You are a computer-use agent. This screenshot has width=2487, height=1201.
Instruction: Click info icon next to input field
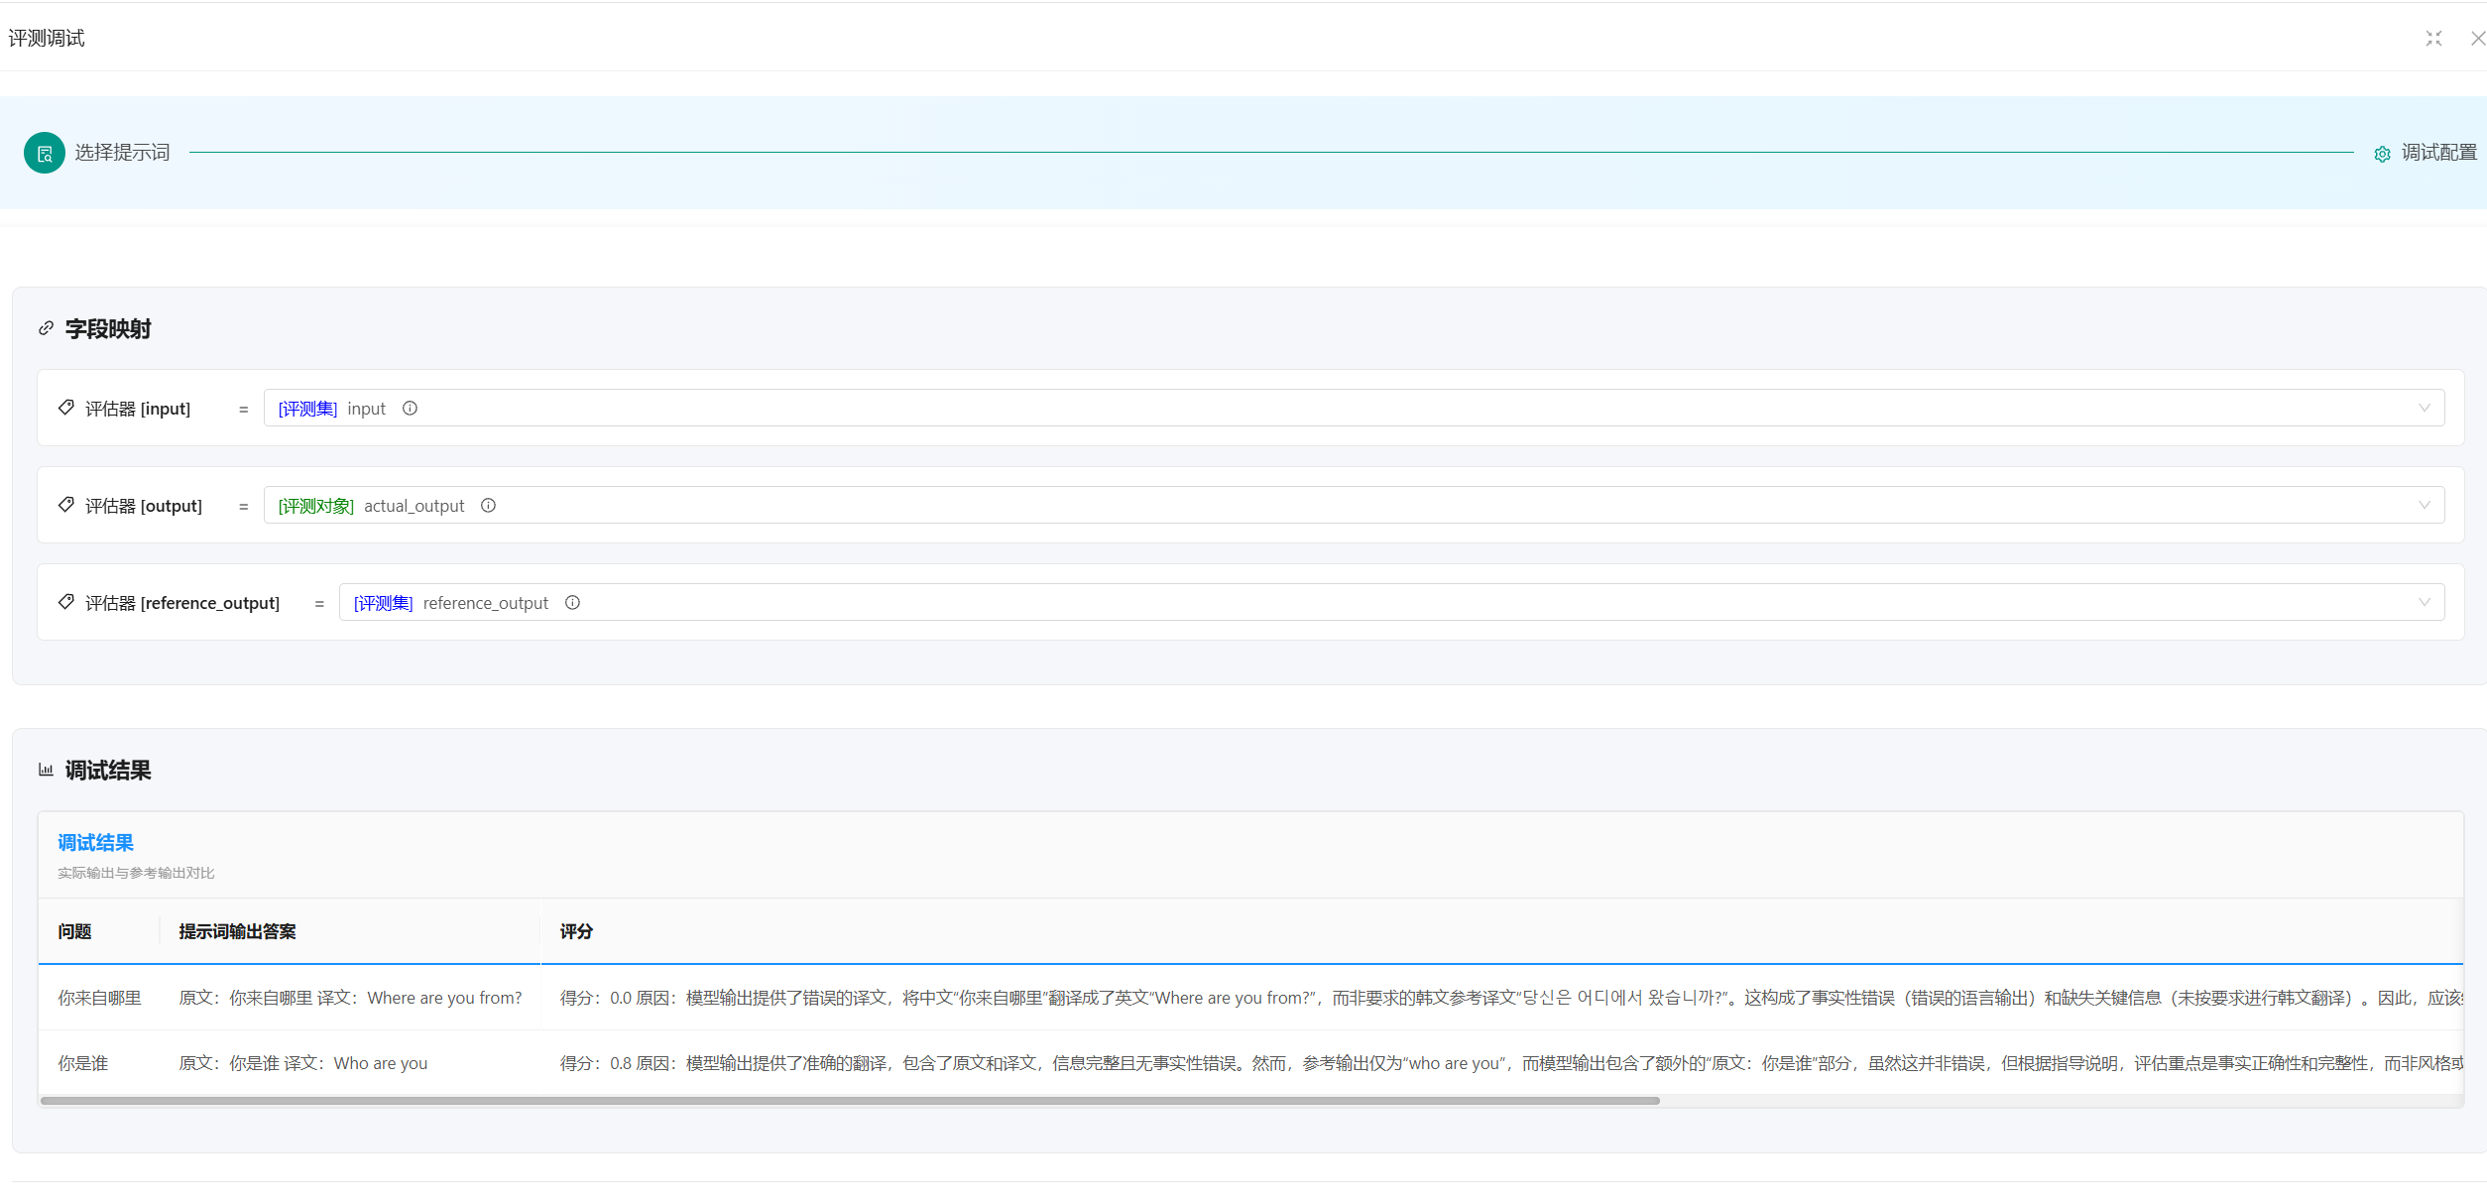click(x=410, y=409)
